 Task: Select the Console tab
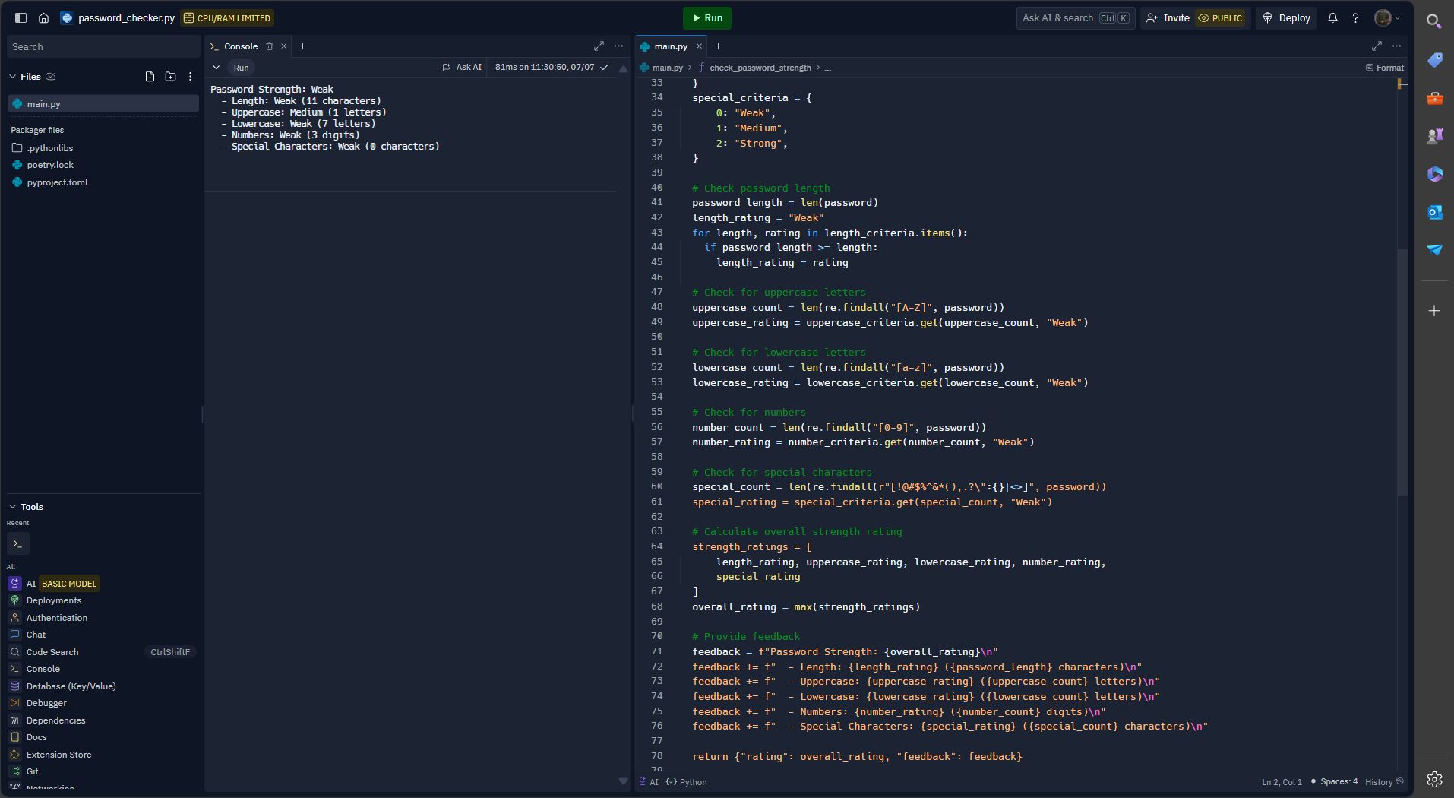pos(240,46)
